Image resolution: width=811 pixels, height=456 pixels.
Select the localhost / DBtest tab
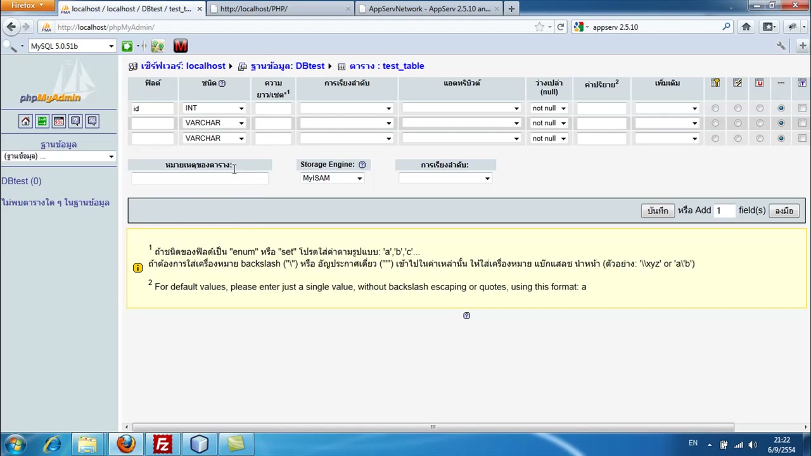pos(132,9)
